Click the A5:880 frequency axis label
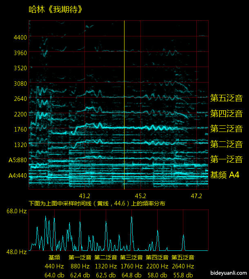Image resolution: width=249 pixels, height=279 pixels. coord(18,160)
